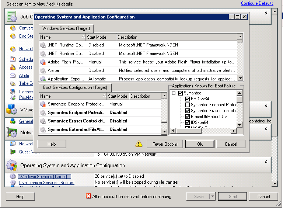
Task: Open the Save button dropdown arrow
Action: 212,197
